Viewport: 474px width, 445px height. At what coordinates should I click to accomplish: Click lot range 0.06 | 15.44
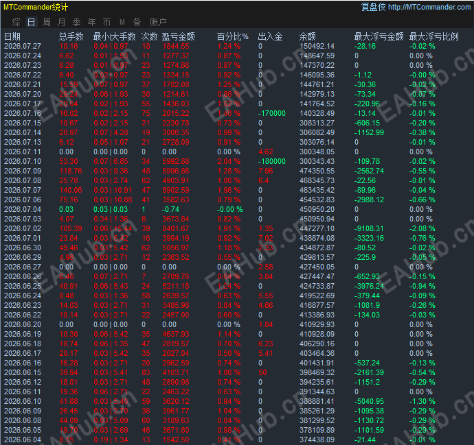(x=113, y=229)
